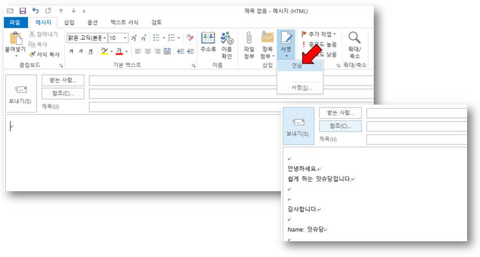Screen dimensions: 480x257
Task: Select format painter (서식 복사)
Action: coord(44,55)
